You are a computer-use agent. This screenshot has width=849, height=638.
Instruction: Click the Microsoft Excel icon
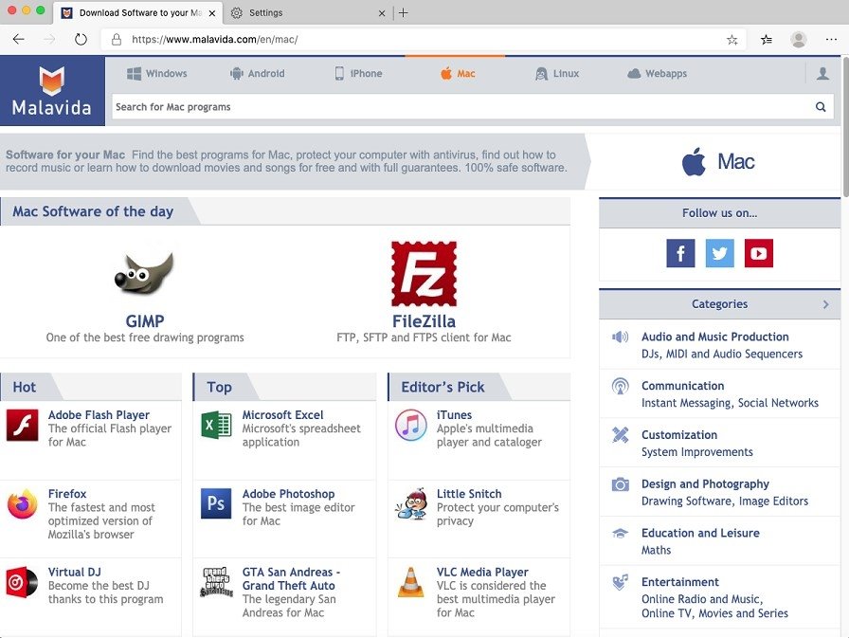(x=217, y=425)
